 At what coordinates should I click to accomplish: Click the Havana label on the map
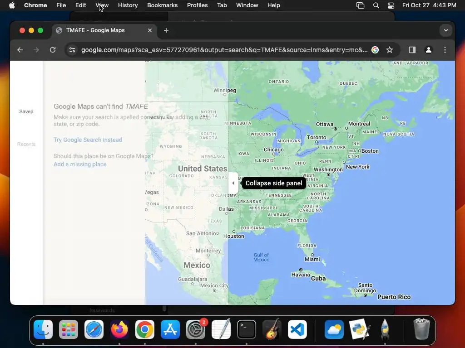301,275
